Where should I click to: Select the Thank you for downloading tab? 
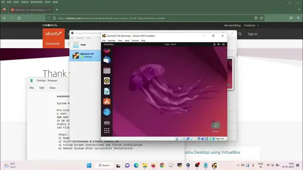(x=31, y=10)
